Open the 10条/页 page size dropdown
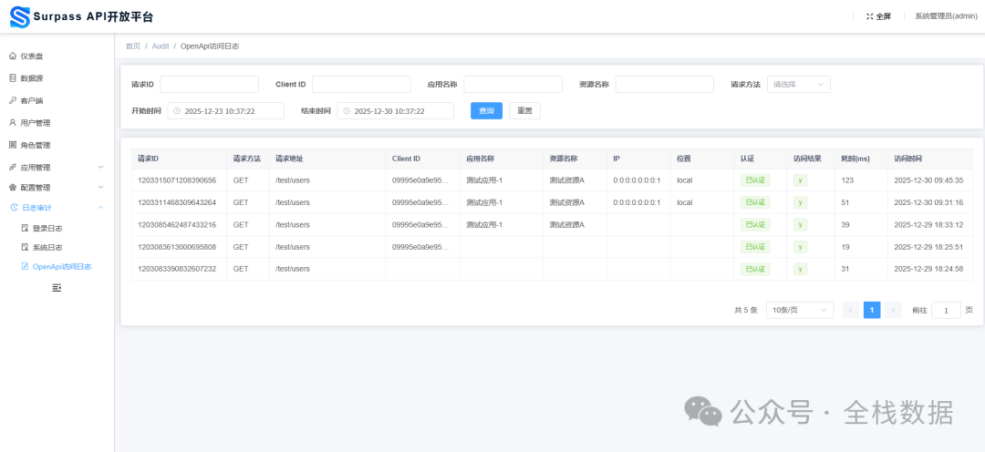The image size is (985, 452). coord(799,310)
